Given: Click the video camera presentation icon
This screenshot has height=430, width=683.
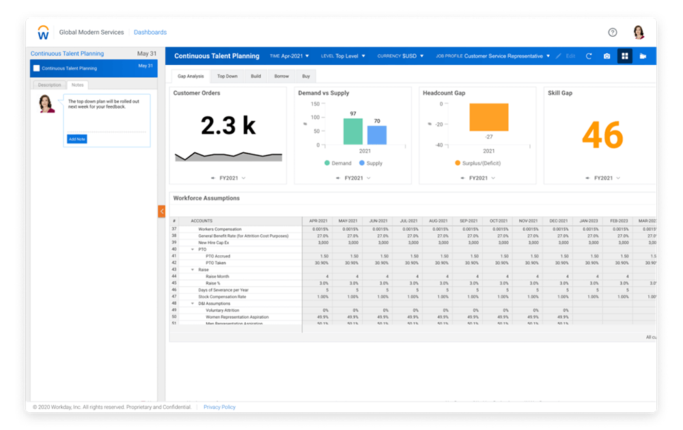Looking at the screenshot, I should (643, 56).
